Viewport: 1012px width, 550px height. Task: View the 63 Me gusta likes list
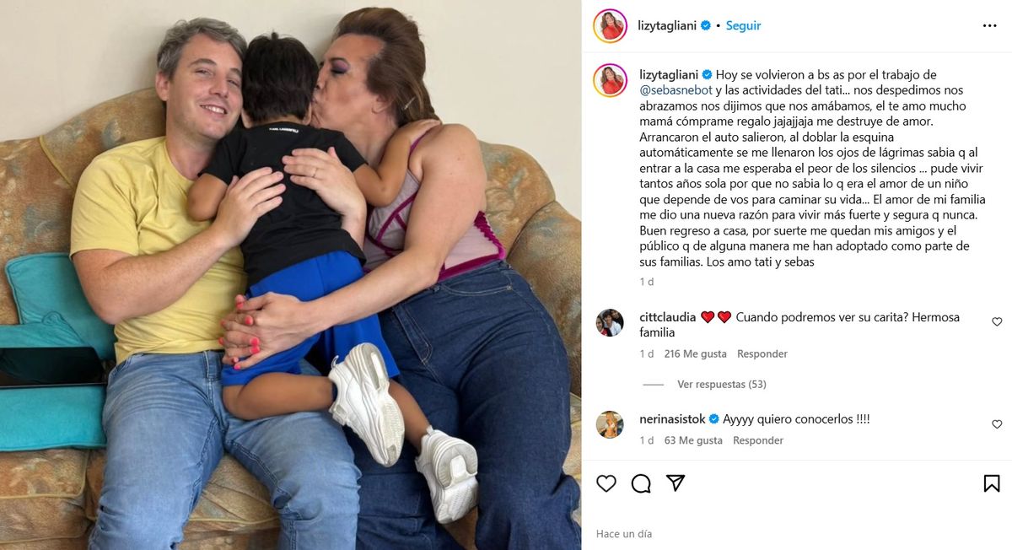pos(693,441)
